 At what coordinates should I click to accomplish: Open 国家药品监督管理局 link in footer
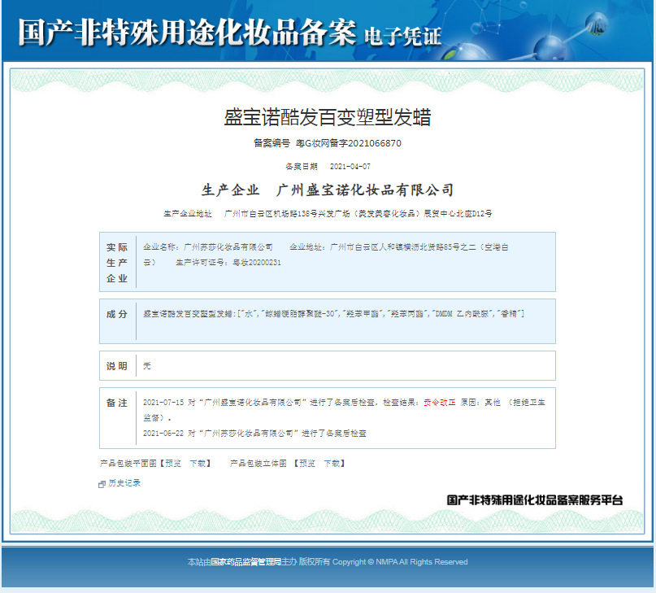[x=245, y=562]
